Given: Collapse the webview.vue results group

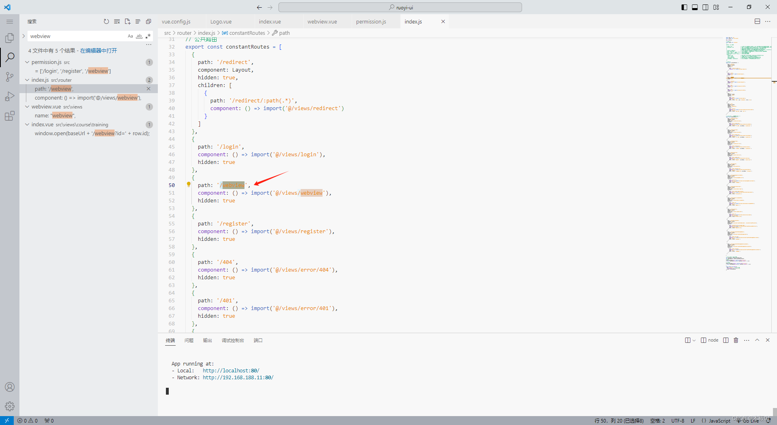Looking at the screenshot, I should click(x=27, y=107).
